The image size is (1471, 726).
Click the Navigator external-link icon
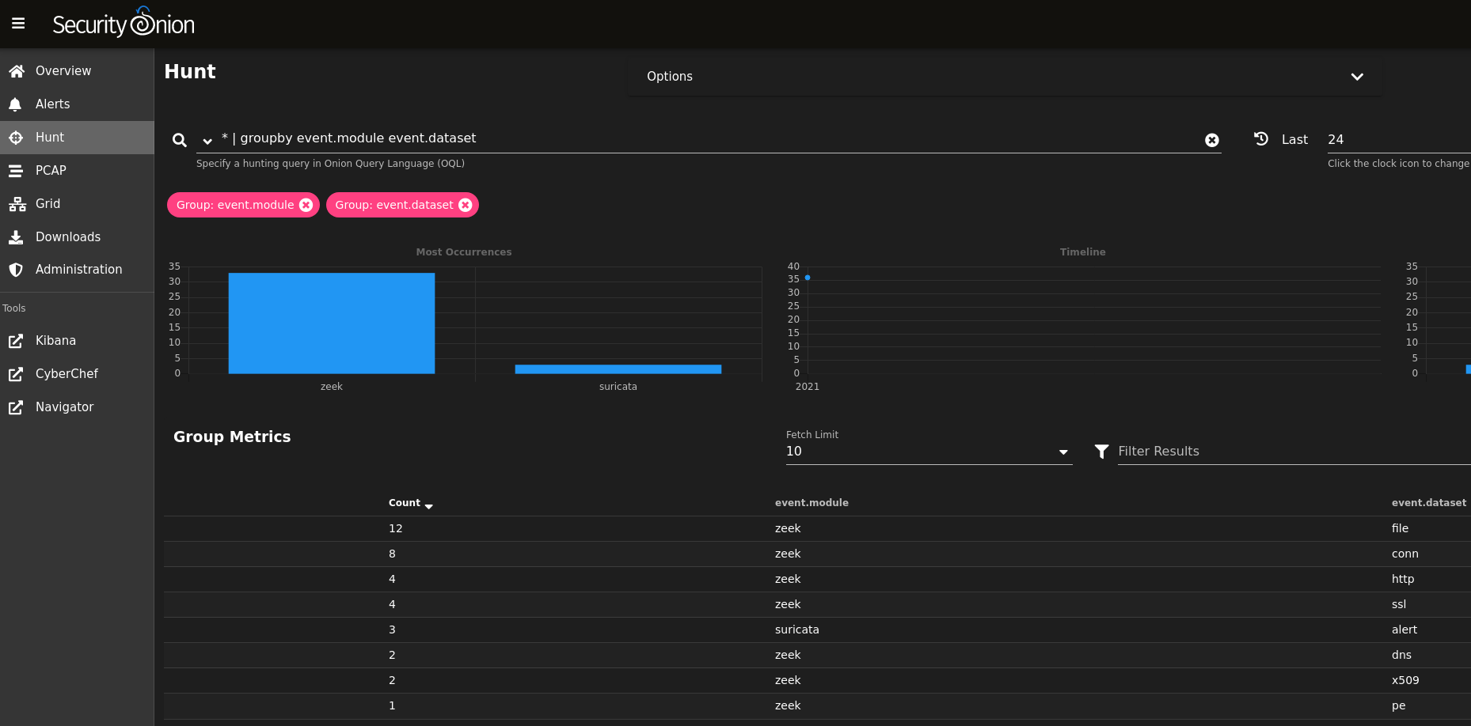click(16, 407)
